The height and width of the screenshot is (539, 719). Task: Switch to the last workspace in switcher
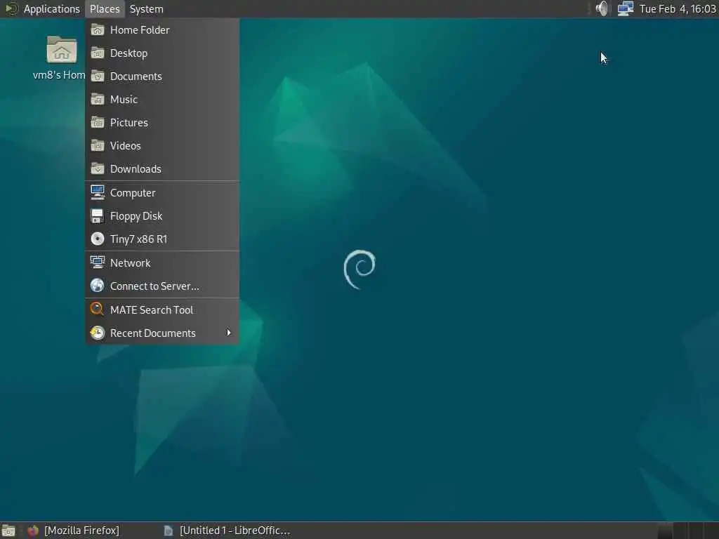pos(711,531)
